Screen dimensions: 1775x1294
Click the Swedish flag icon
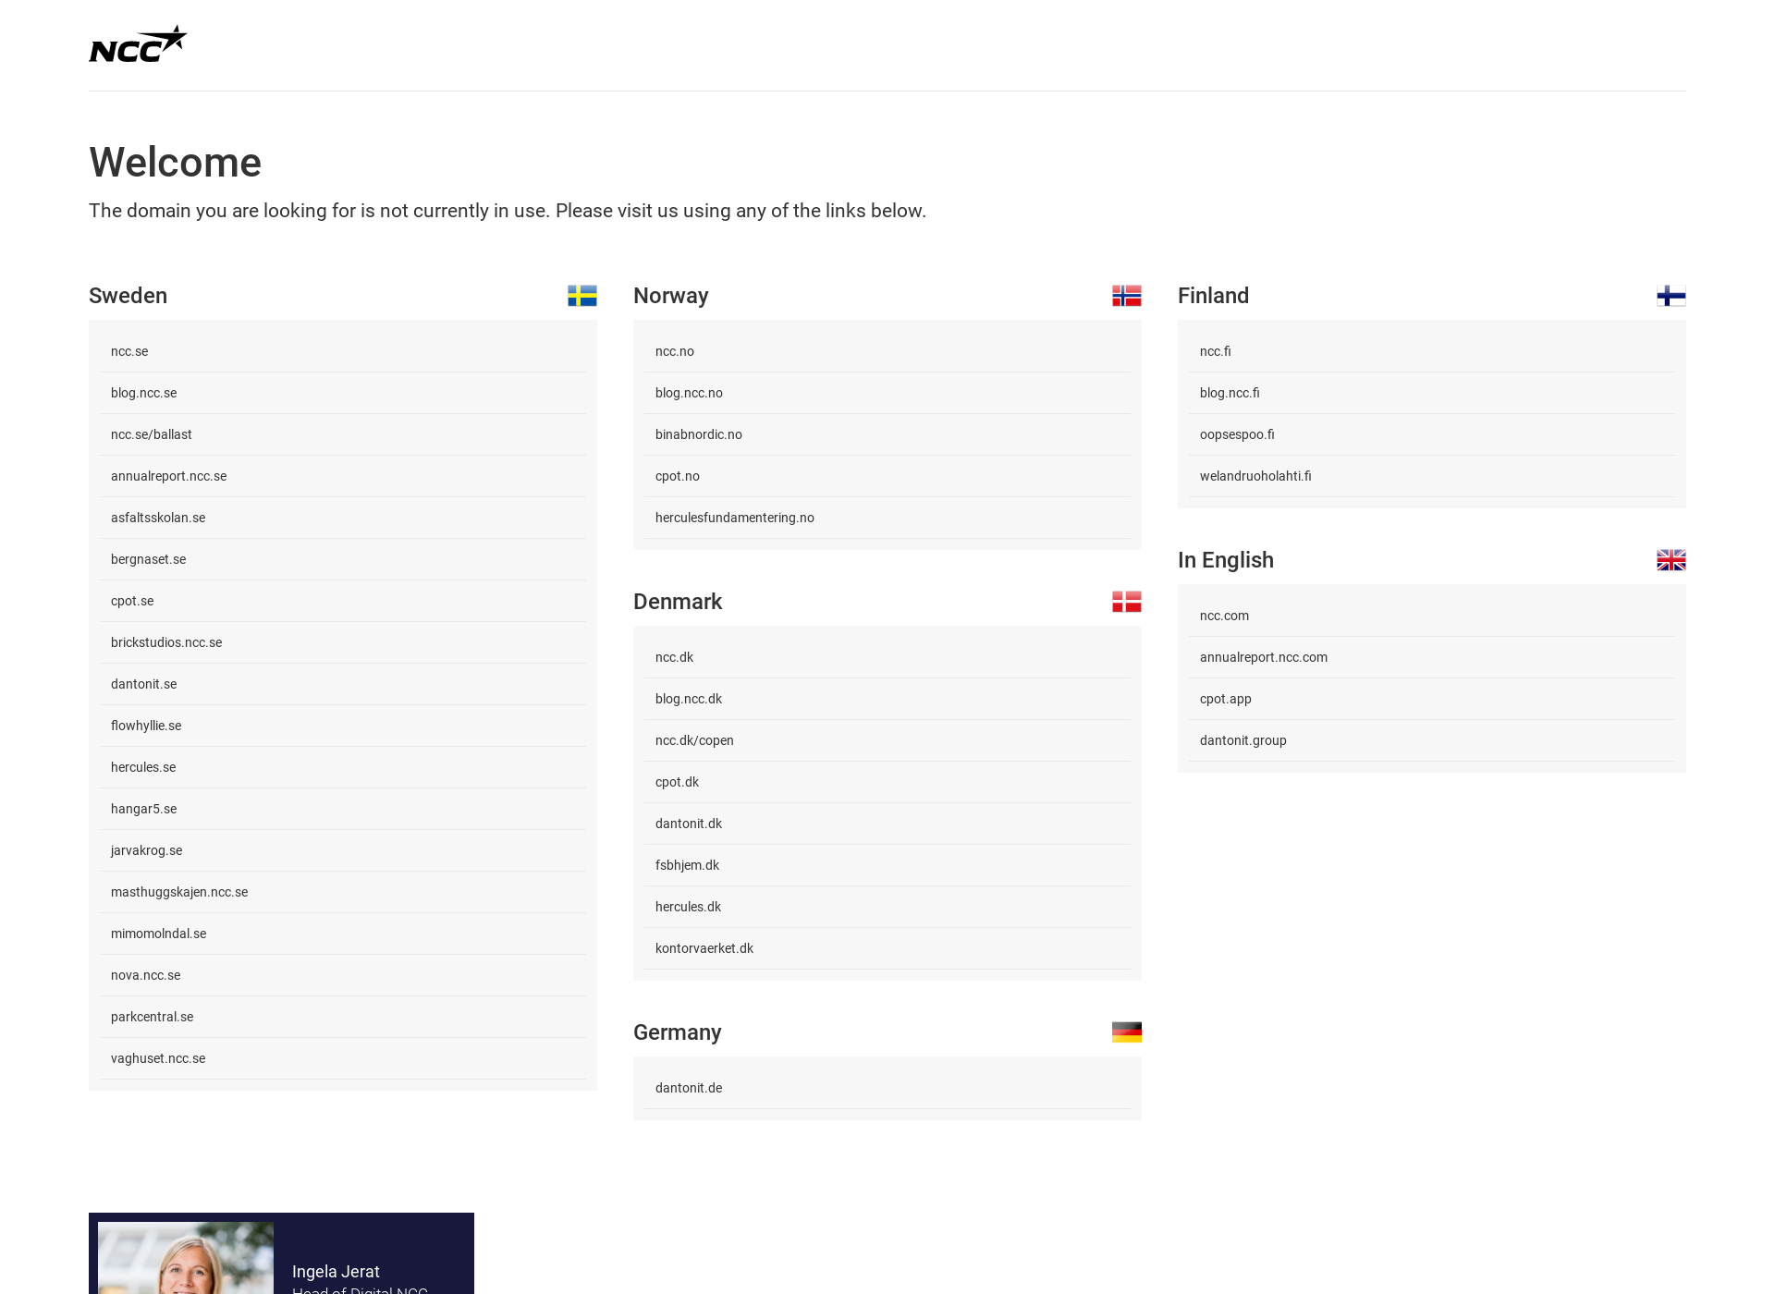(583, 294)
